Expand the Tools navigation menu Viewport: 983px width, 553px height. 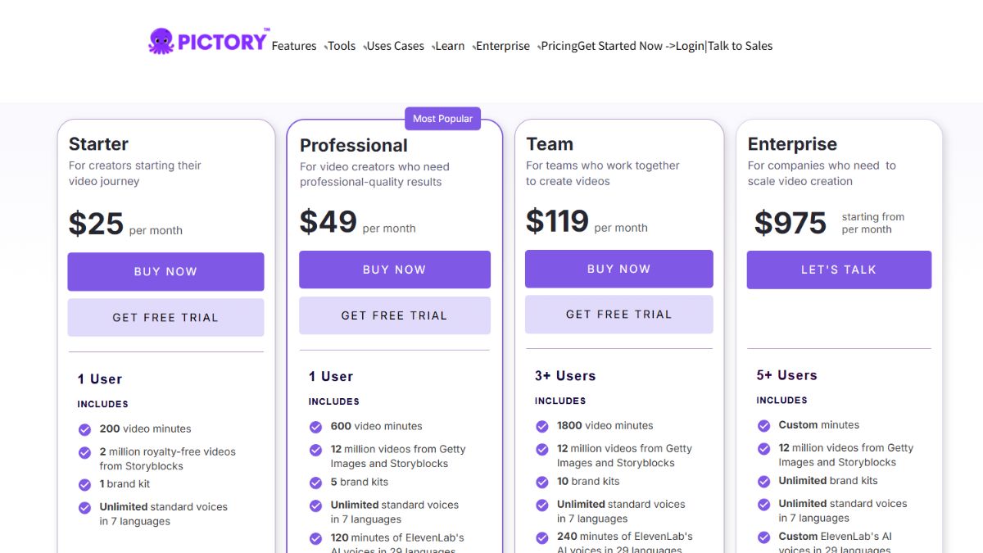point(342,46)
